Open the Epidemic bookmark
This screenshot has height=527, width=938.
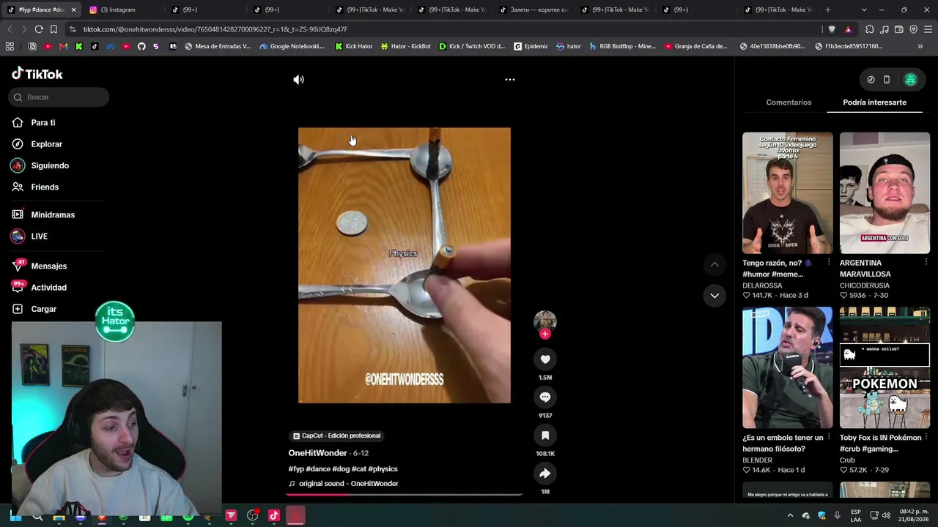tap(531, 46)
